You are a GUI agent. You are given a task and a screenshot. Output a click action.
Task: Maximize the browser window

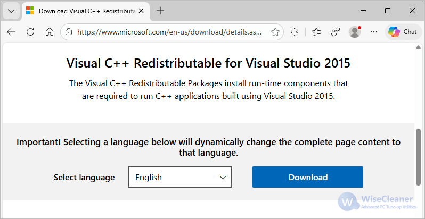click(388, 11)
